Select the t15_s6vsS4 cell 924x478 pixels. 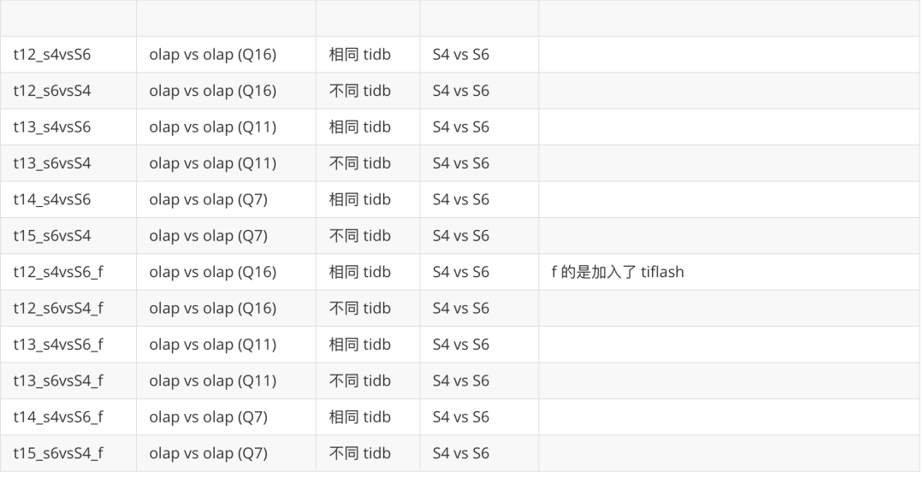coord(52,235)
